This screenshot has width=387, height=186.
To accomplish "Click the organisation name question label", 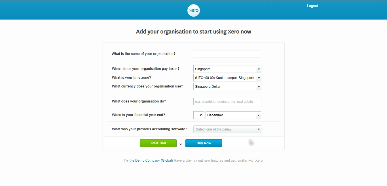I will pyautogui.click(x=143, y=54).
